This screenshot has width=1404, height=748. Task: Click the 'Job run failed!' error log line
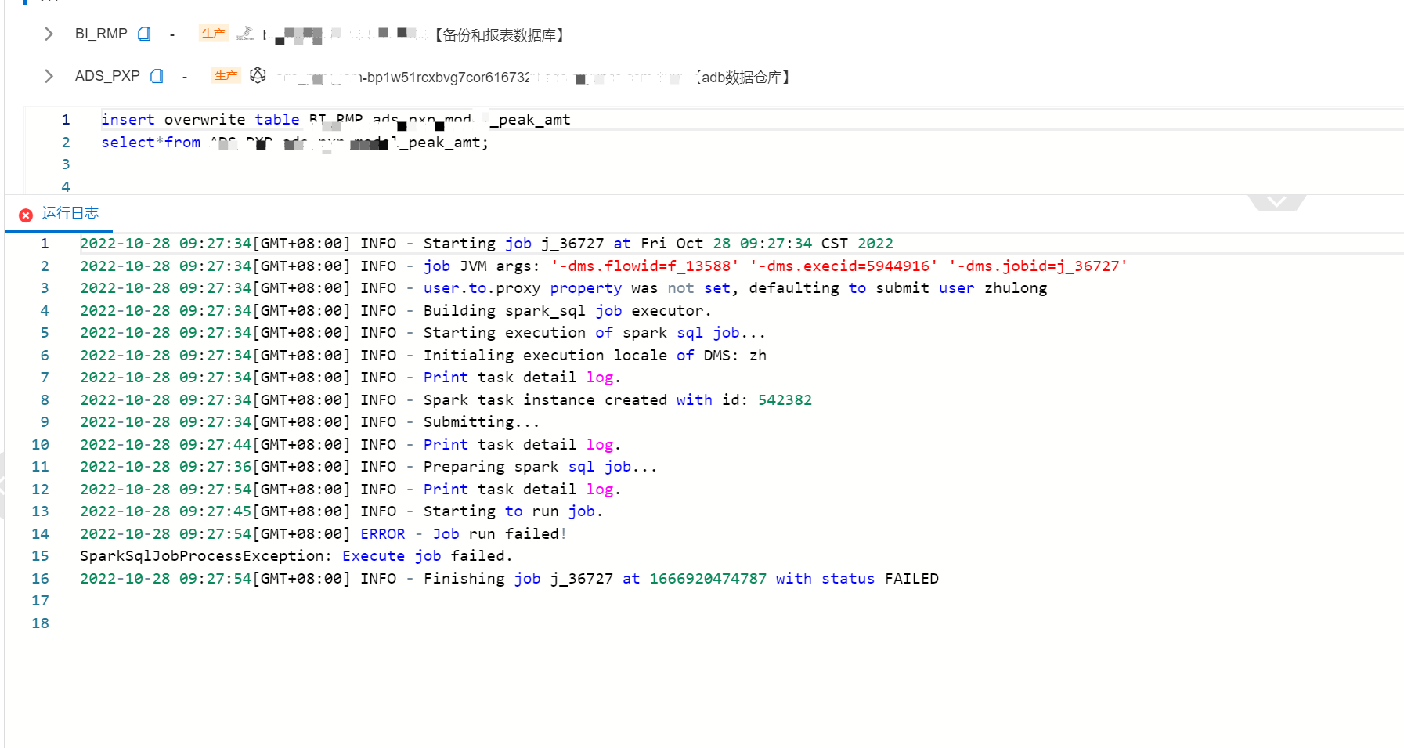click(x=323, y=534)
